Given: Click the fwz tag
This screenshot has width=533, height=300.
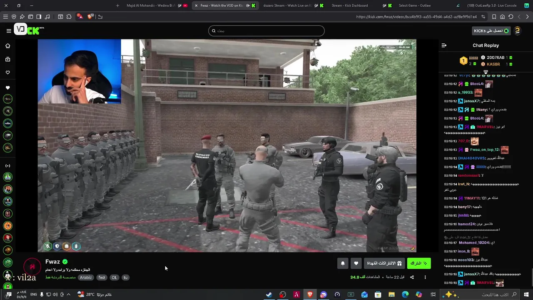Looking at the screenshot, I should [102, 277].
